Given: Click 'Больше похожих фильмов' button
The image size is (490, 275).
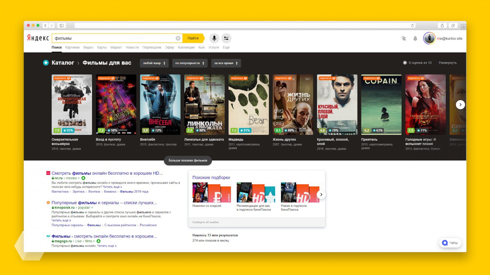Looking at the screenshot, I should pos(188,160).
